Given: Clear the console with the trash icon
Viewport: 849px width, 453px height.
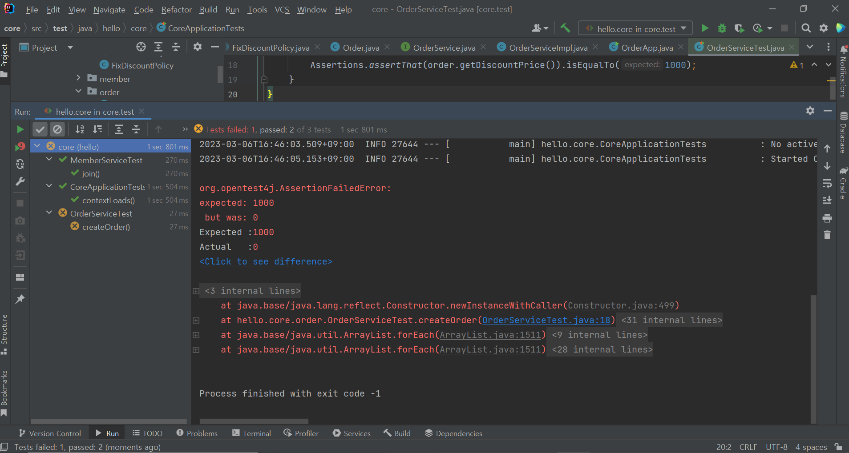Looking at the screenshot, I should click(x=827, y=235).
